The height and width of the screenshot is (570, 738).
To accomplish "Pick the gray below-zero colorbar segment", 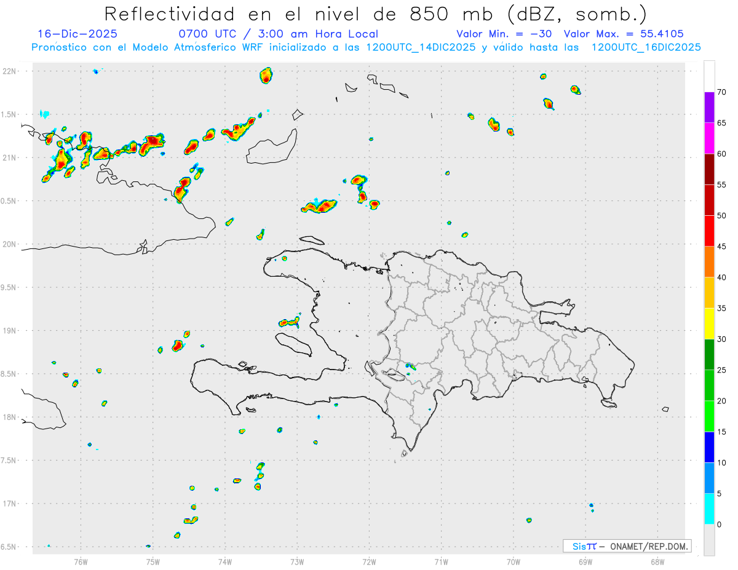I will click(x=709, y=540).
